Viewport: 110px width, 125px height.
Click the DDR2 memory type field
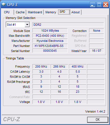(68, 25)
